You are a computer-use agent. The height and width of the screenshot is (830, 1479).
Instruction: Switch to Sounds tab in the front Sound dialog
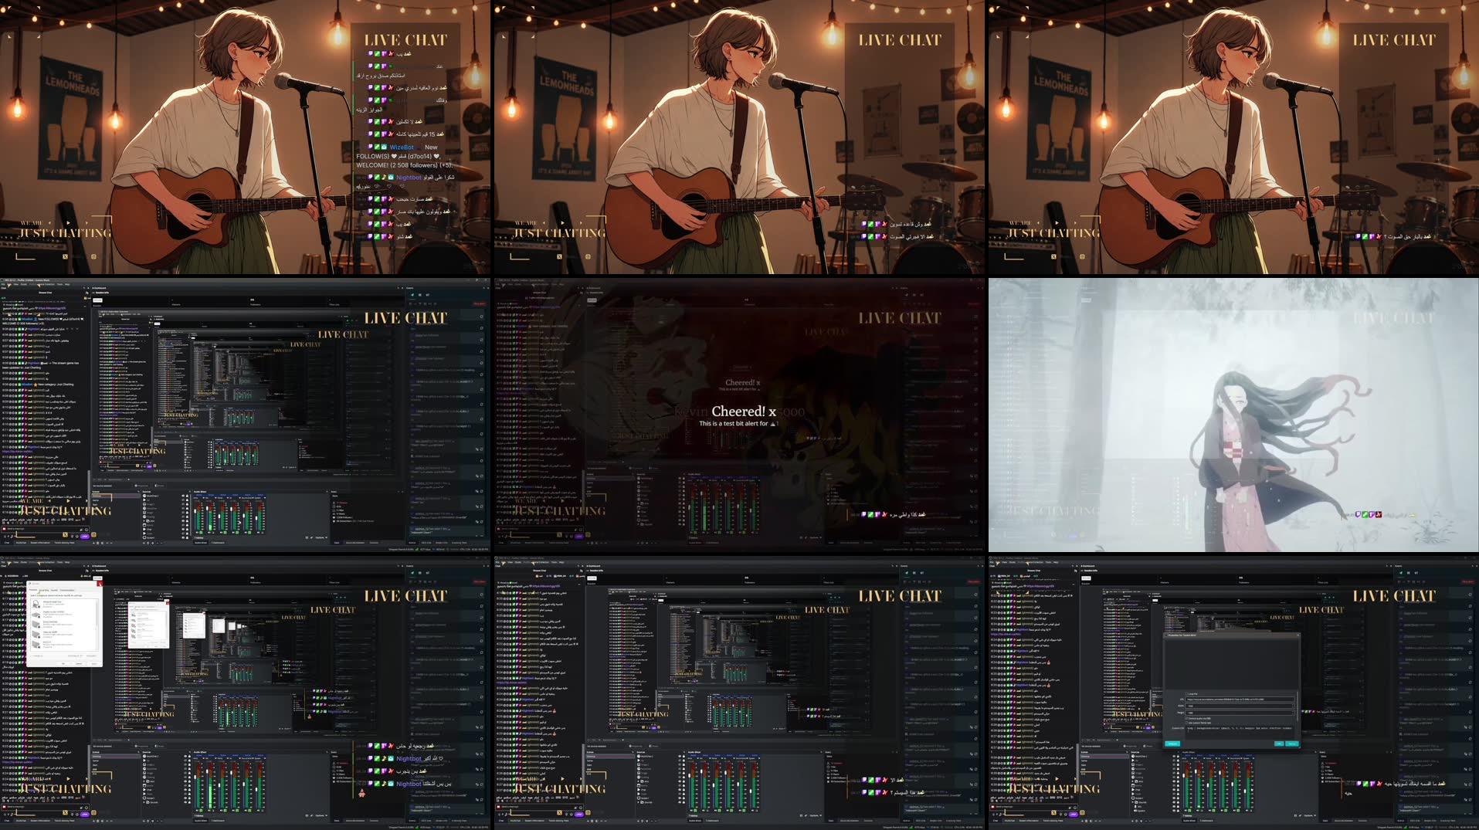point(54,591)
